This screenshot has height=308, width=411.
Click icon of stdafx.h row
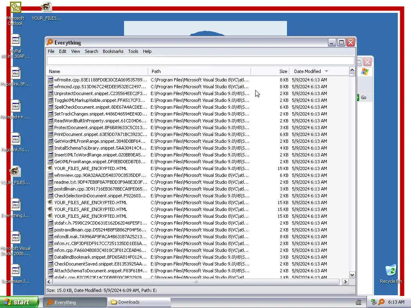(x=51, y=223)
